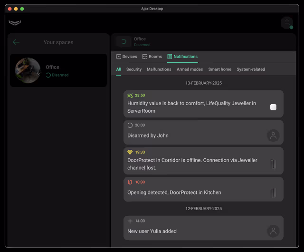Switch to the Devices tab
The height and width of the screenshot is (252, 304).
(126, 57)
